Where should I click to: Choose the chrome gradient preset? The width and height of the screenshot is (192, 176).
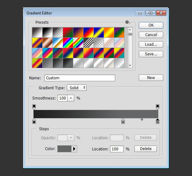[58, 43]
